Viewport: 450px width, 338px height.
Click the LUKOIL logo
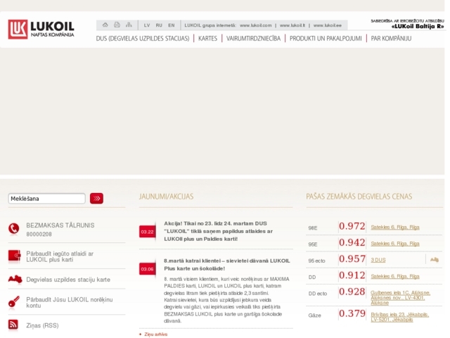(41, 29)
